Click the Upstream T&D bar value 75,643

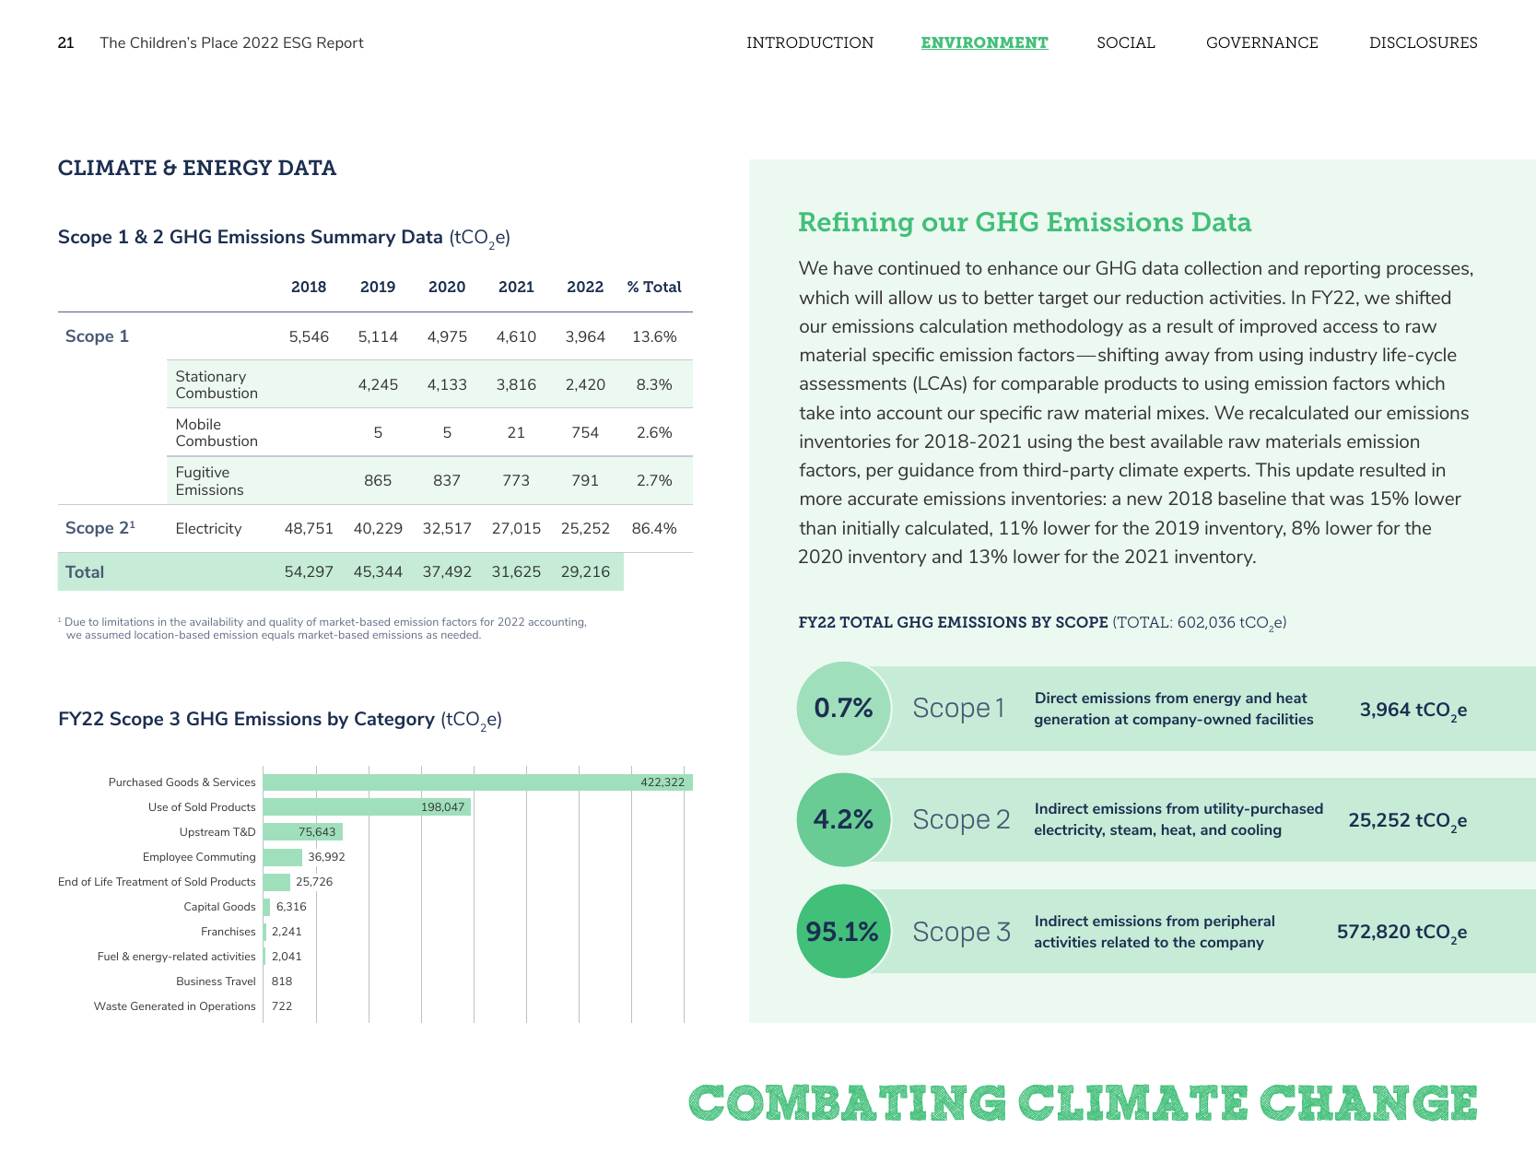point(317,832)
